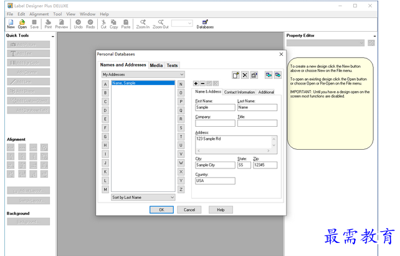Select the Name & Address tab

tap(208, 91)
